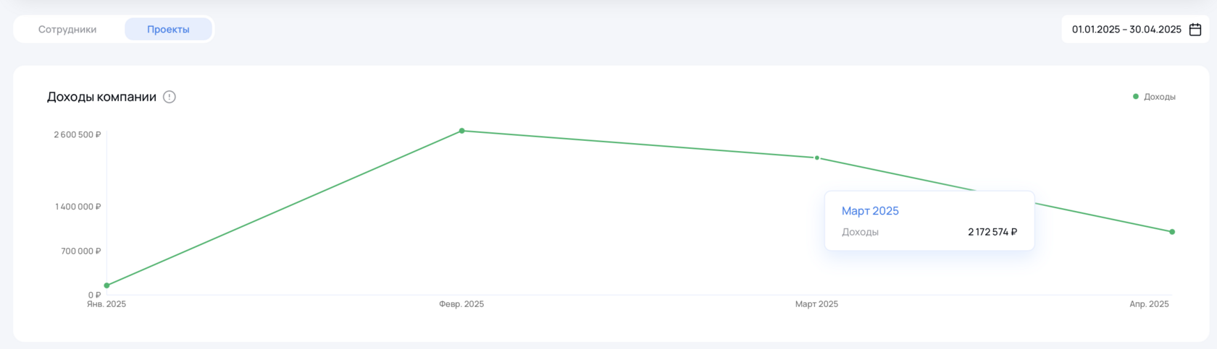Select the Проекты tab
This screenshot has width=1217, height=349.
click(x=168, y=30)
